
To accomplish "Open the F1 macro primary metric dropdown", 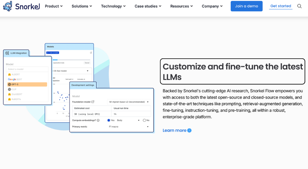I will pos(129,127).
